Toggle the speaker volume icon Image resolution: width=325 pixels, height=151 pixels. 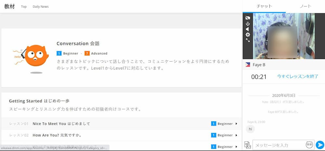tap(248, 29)
